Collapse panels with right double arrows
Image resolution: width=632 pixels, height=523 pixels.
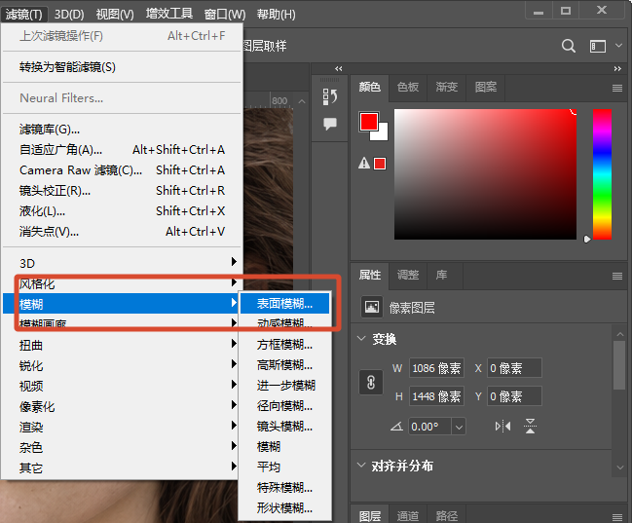point(617,69)
